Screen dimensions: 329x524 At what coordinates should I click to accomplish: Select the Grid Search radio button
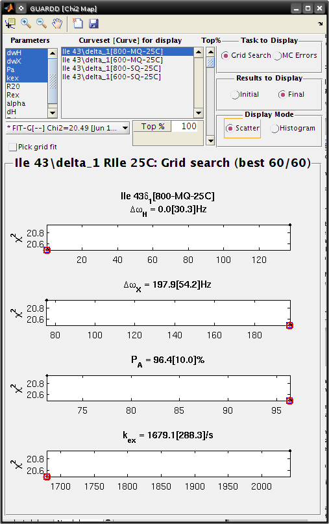[x=225, y=55]
